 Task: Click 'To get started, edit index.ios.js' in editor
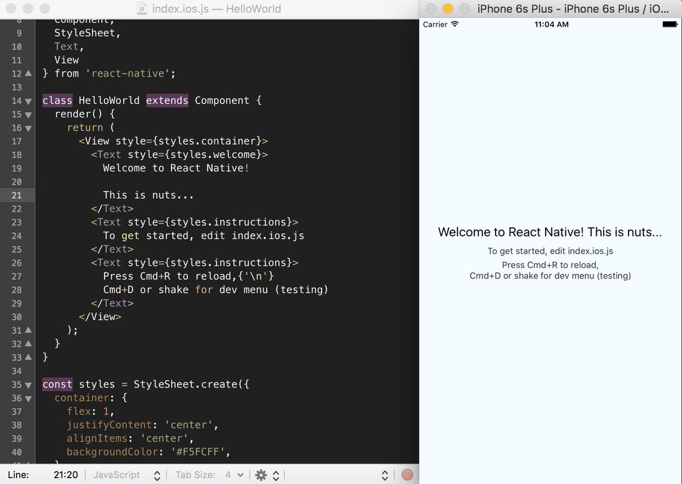203,236
